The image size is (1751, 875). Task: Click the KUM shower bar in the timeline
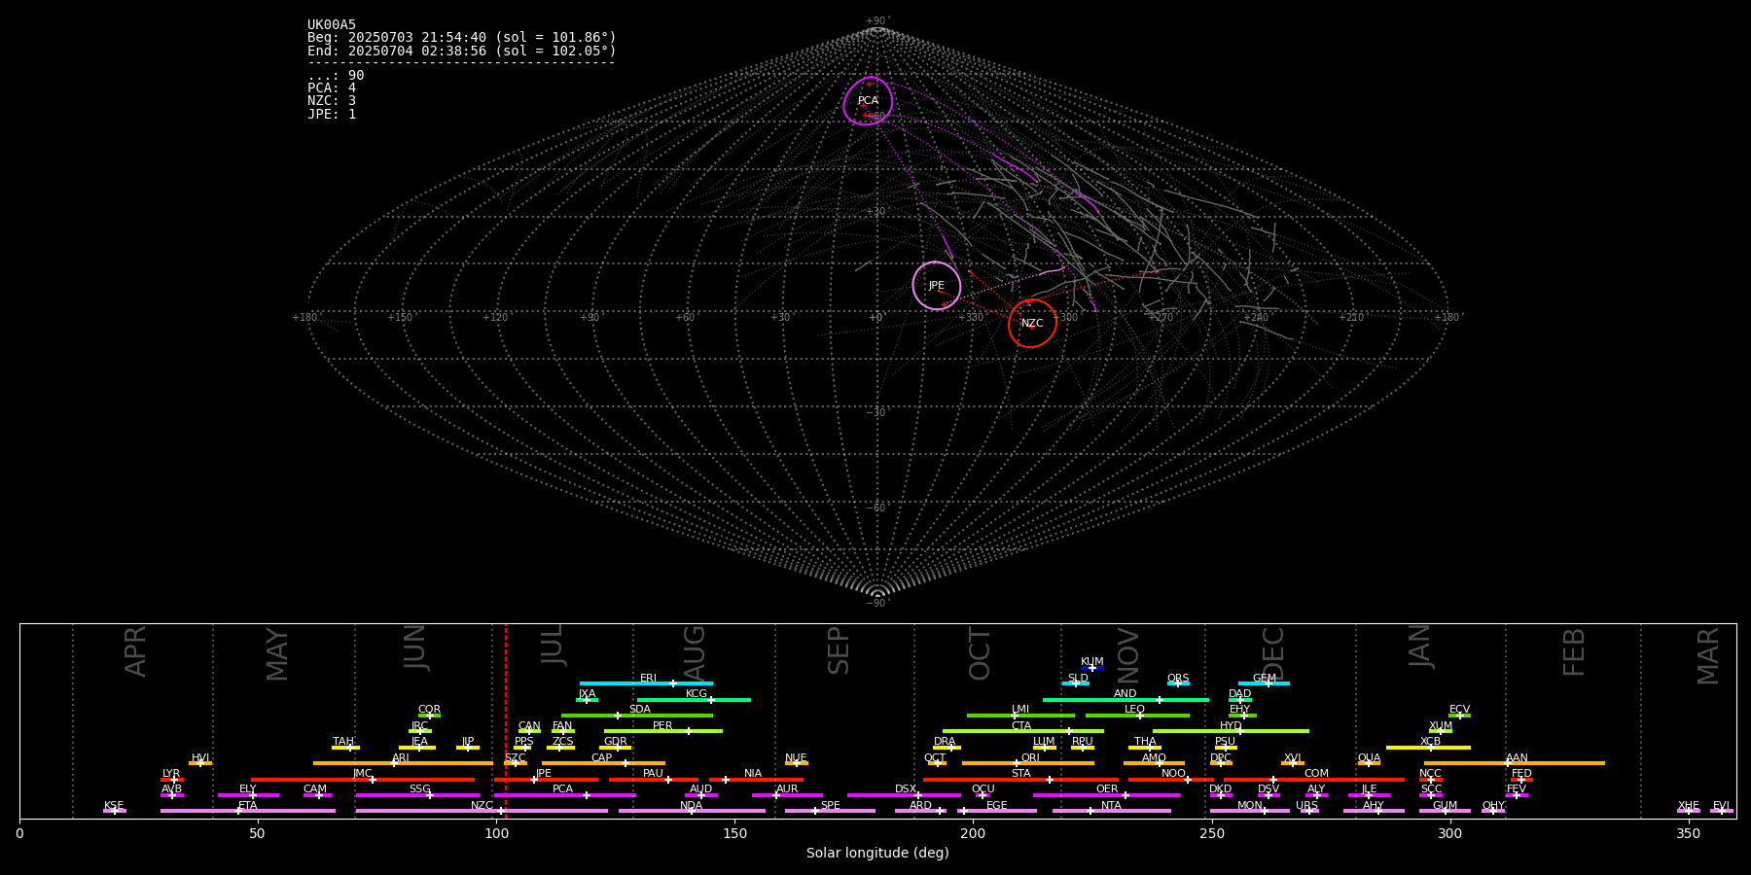point(1092,668)
